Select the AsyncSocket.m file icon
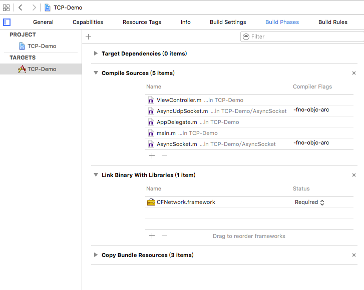This screenshot has width=364, height=290. click(x=151, y=144)
